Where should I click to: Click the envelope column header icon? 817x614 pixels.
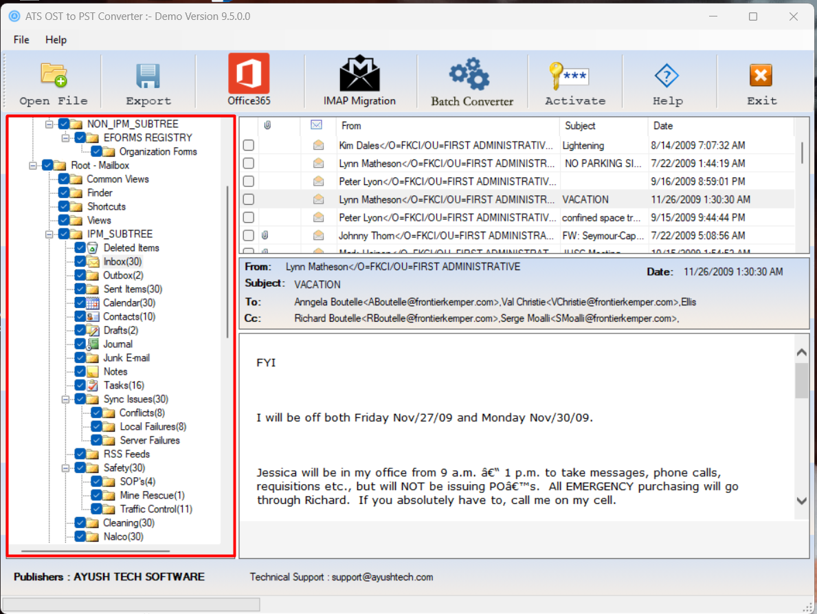pos(316,125)
